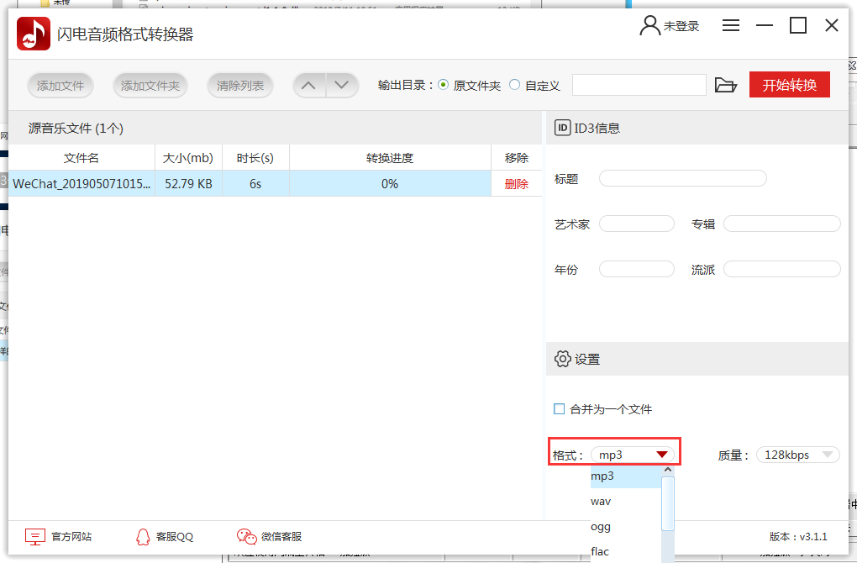Image resolution: width=857 pixels, height=563 pixels.
Task: Open the hamburger menu at top right
Action: coord(731,25)
